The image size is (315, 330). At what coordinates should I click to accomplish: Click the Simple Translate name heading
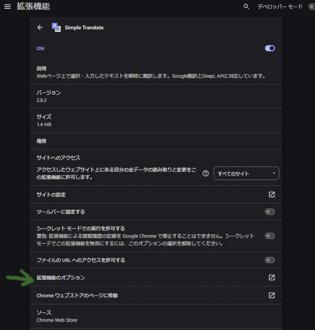pos(84,28)
